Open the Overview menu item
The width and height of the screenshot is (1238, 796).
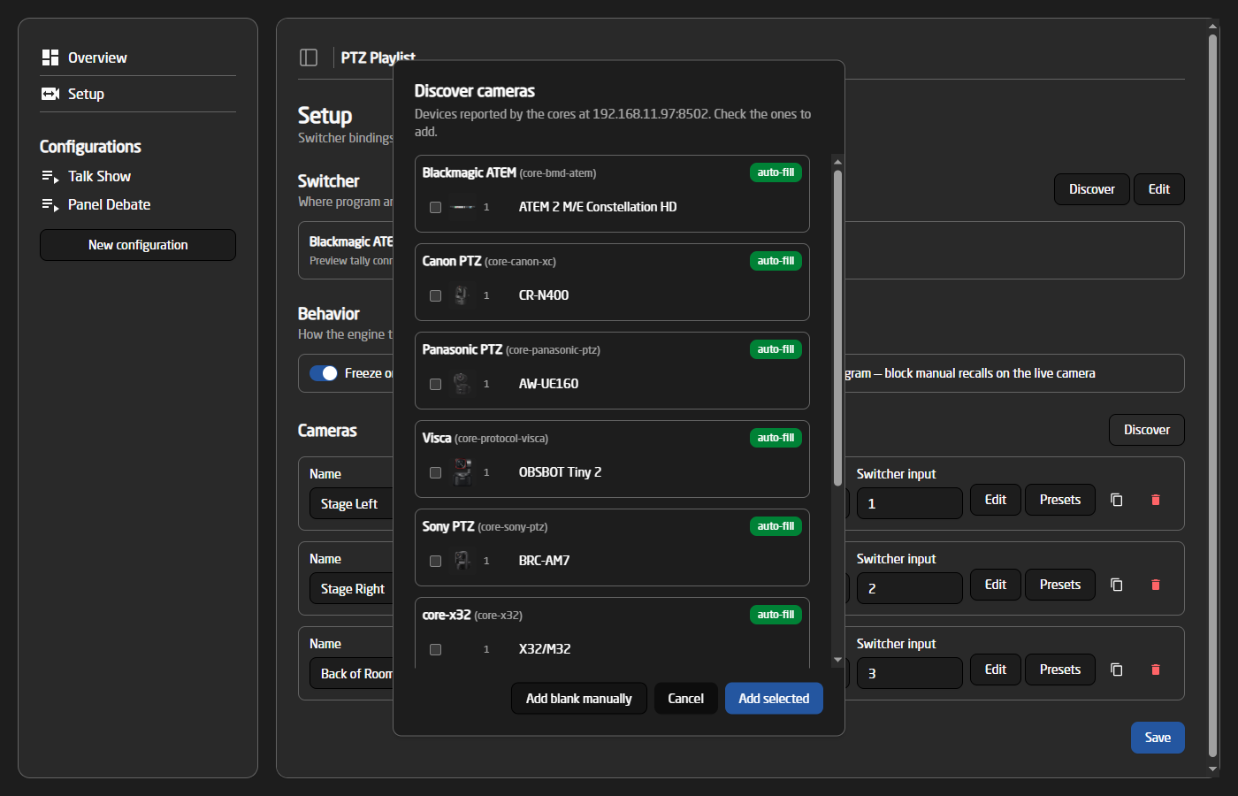(x=138, y=57)
